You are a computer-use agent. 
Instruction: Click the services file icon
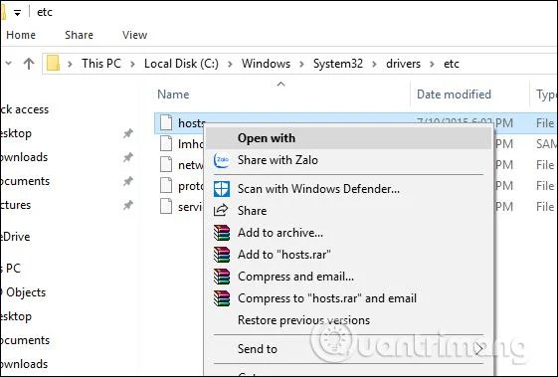[166, 207]
